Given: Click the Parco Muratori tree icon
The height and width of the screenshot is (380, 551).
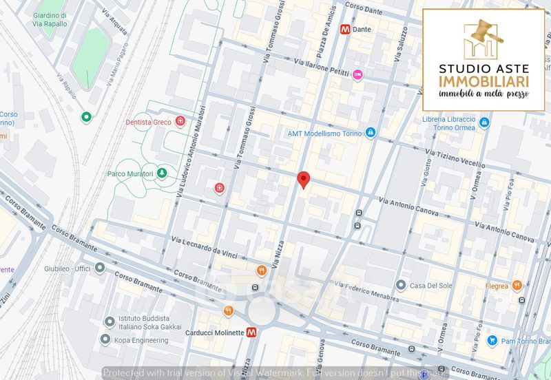Looking at the screenshot, I should 162,173.
